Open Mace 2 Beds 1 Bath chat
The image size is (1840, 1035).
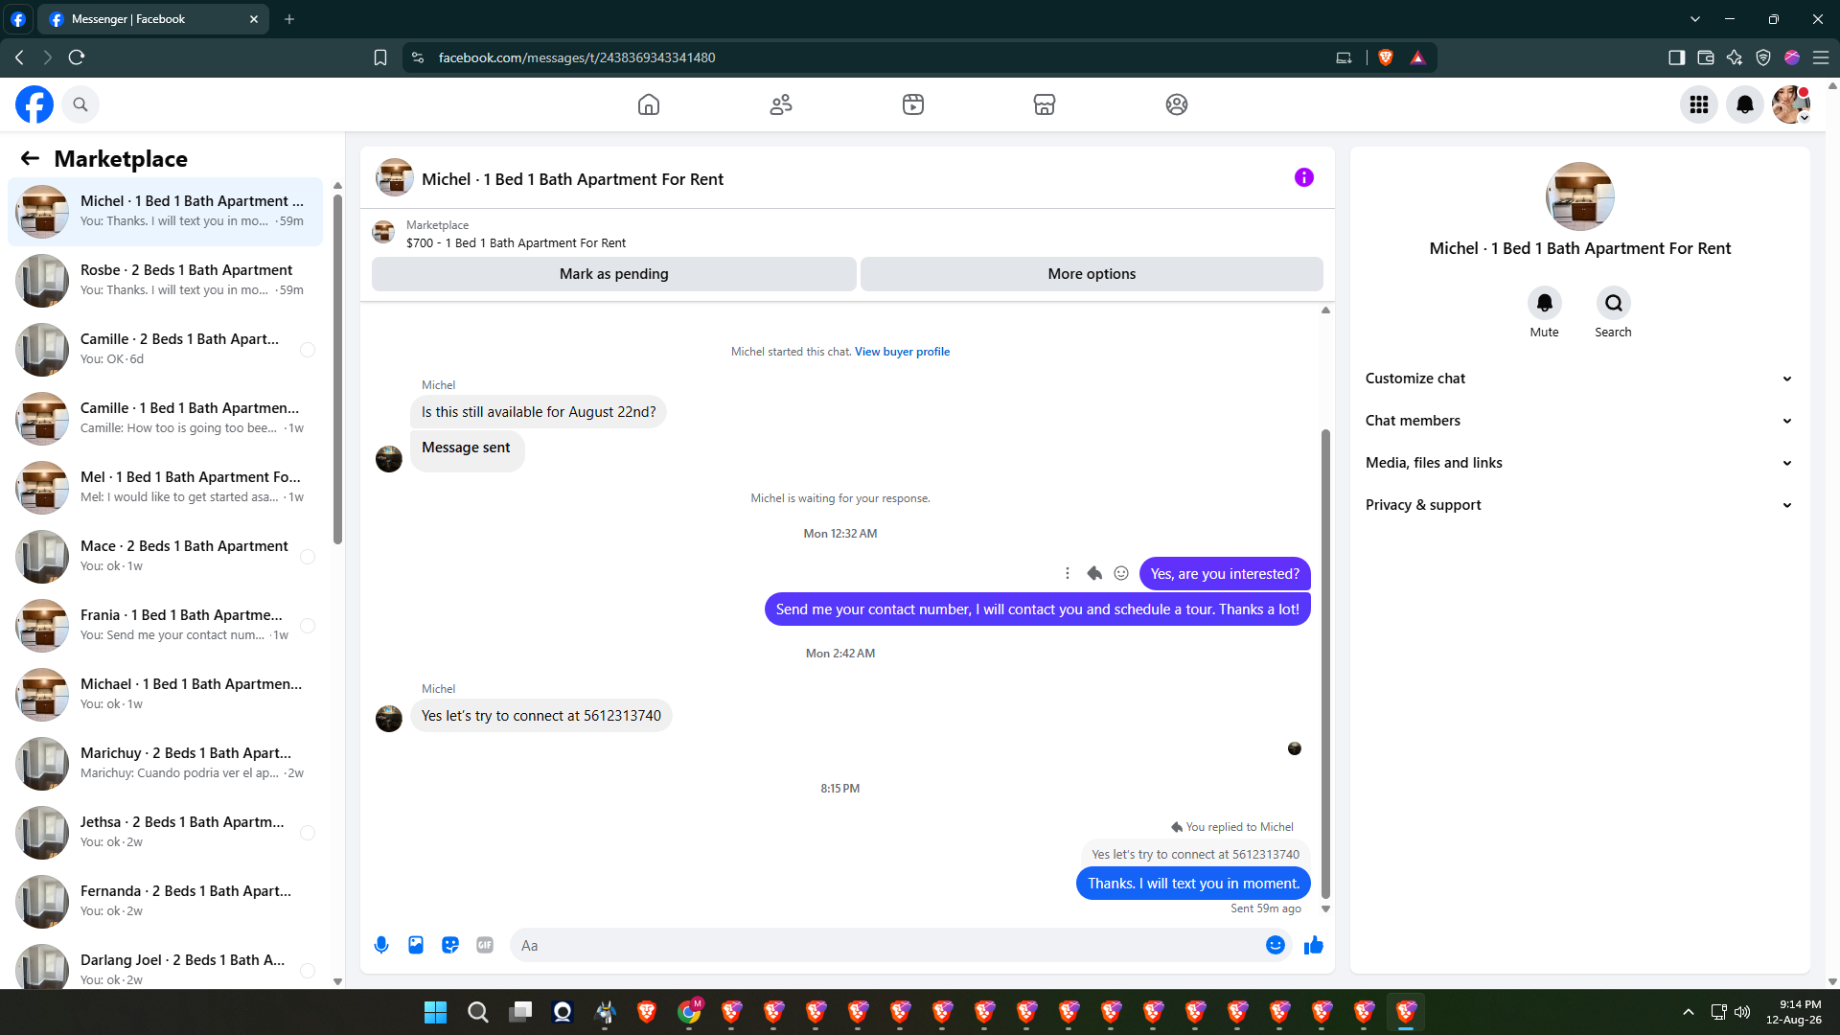tap(166, 556)
